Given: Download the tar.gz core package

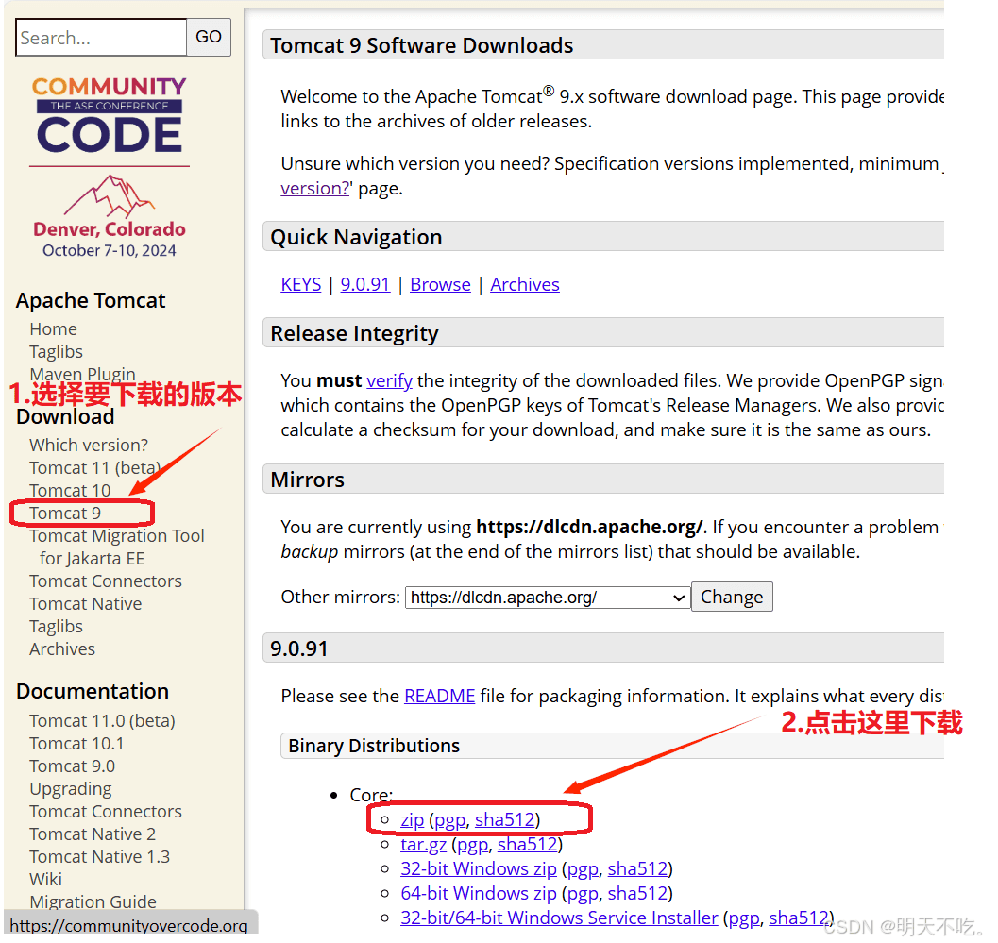Looking at the screenshot, I should coord(423,845).
